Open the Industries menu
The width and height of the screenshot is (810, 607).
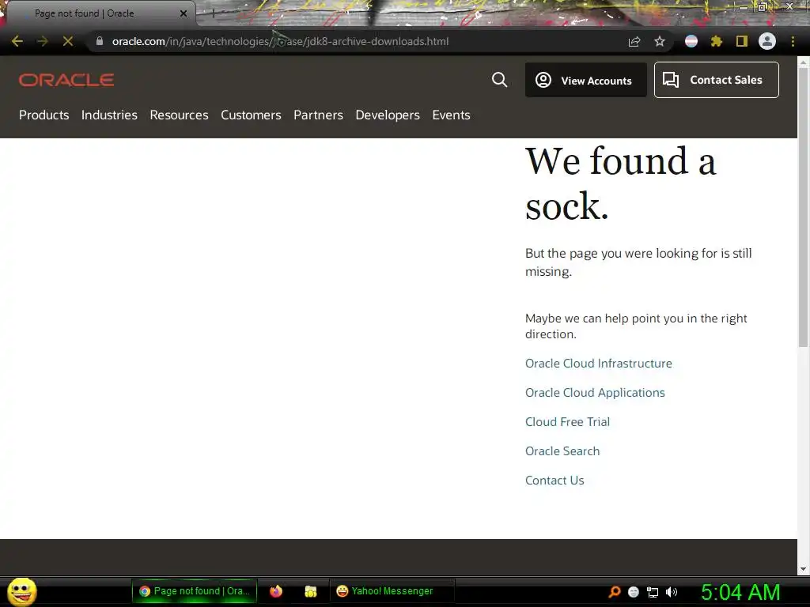109,115
